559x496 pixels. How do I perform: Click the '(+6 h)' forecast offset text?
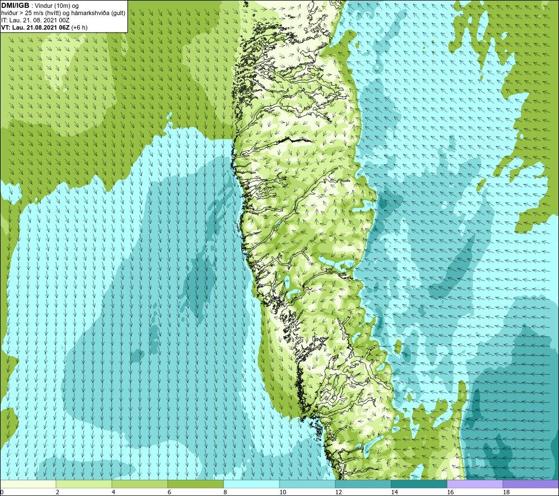[79, 27]
